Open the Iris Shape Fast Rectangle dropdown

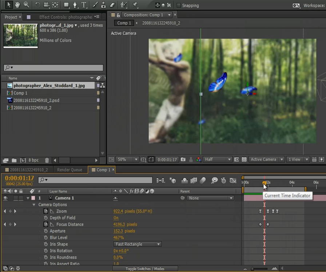tap(138, 244)
